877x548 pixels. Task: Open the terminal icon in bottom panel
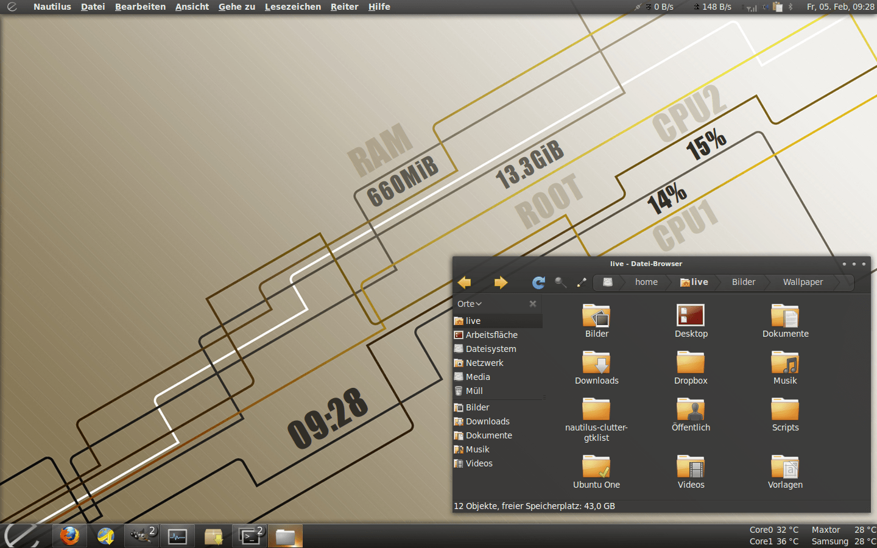tap(250, 536)
